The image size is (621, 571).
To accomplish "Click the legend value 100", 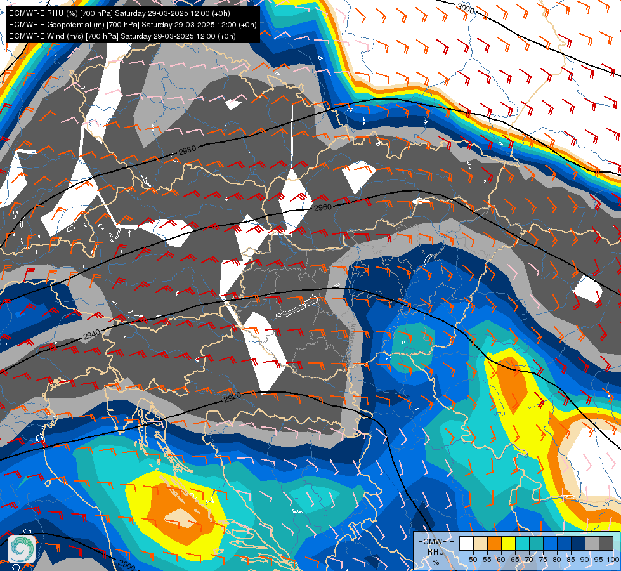I will [x=613, y=560].
